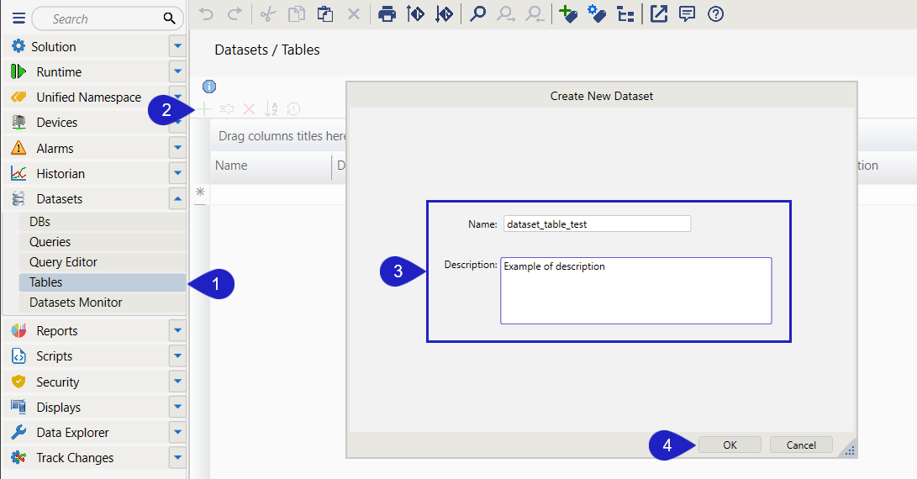Expand the Solution section arrow
The width and height of the screenshot is (917, 479).
click(x=177, y=46)
